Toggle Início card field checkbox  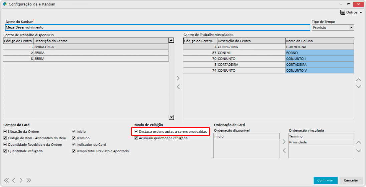tap(74, 132)
